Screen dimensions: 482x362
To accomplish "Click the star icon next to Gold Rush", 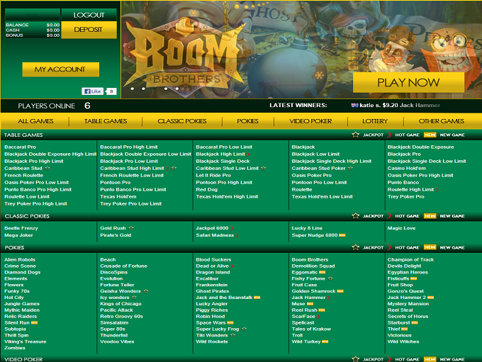I will [x=131, y=228].
